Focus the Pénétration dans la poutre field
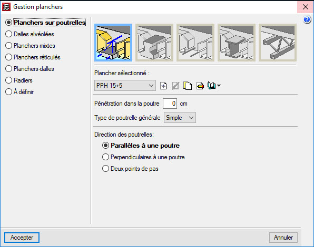314x247 pixels. tap(170, 104)
